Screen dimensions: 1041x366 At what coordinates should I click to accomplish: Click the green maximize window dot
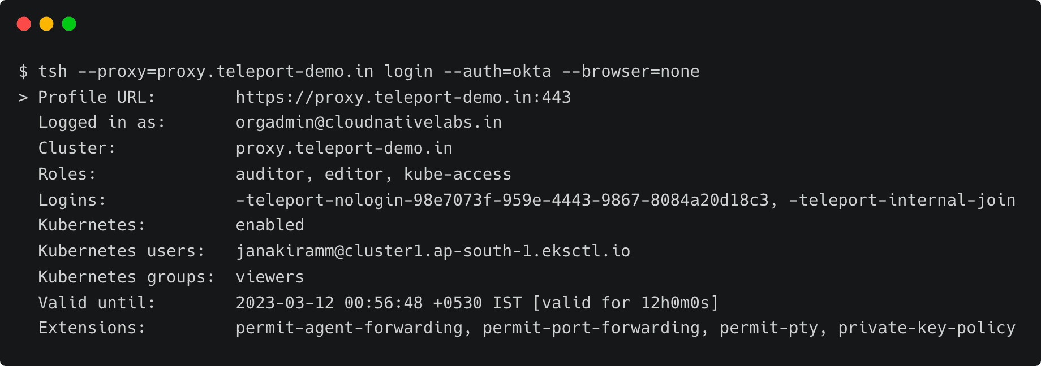69,24
